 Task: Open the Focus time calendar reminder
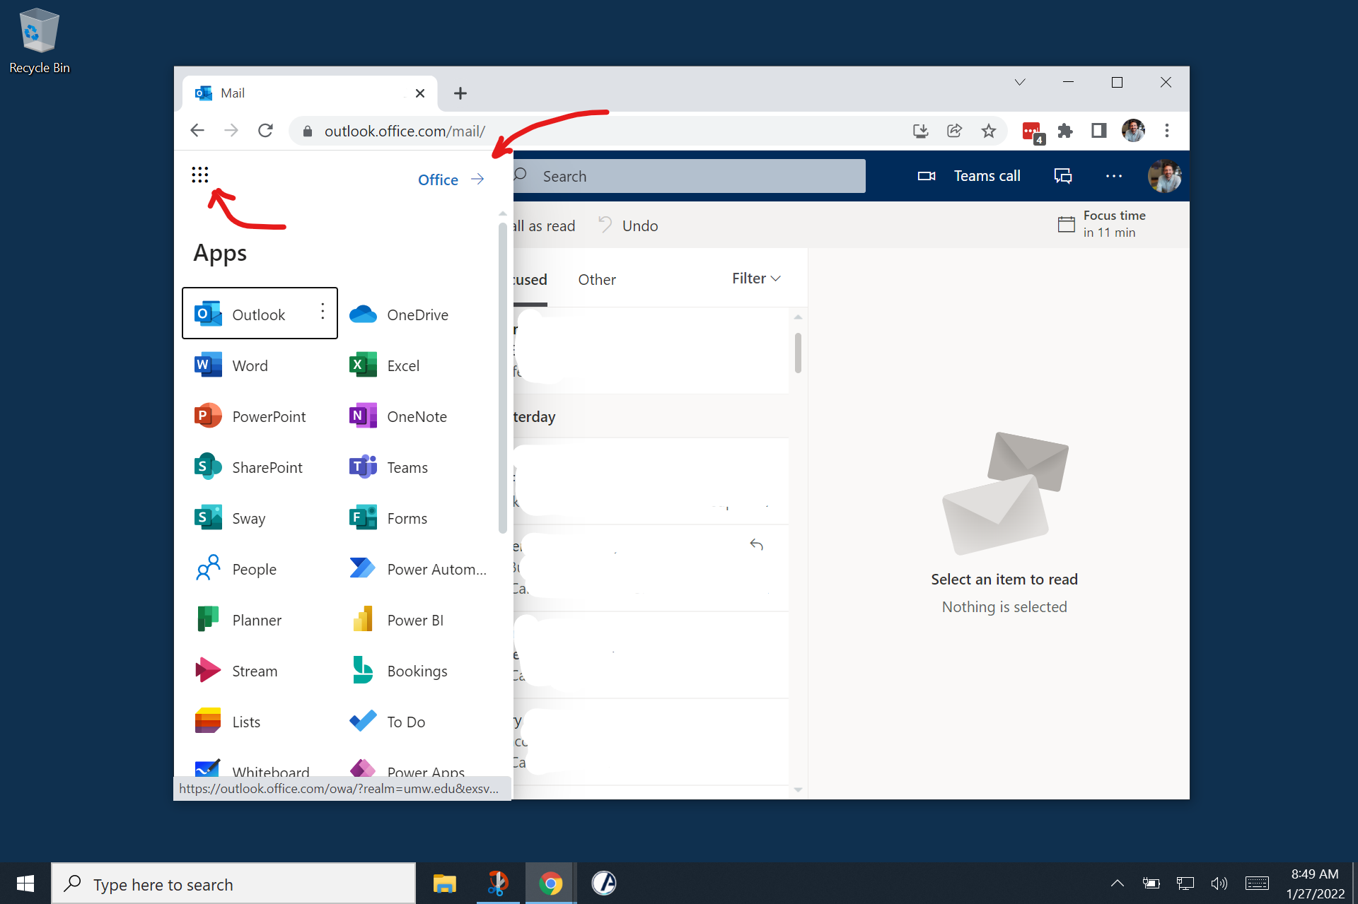pos(1101,224)
